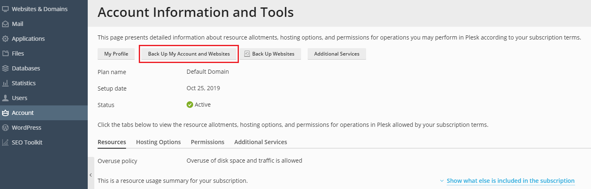Click the Statistics bar chart icon
Image resolution: width=591 pixels, height=189 pixels.
[x=5, y=83]
